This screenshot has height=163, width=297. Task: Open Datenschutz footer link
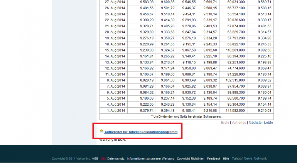pyautogui.click(x=116, y=159)
